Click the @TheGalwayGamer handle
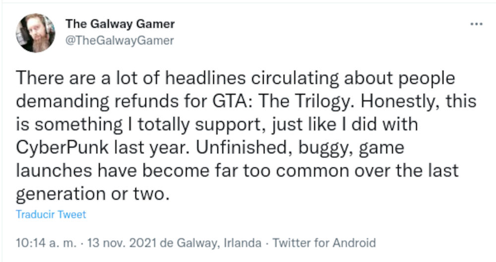 click(x=120, y=41)
